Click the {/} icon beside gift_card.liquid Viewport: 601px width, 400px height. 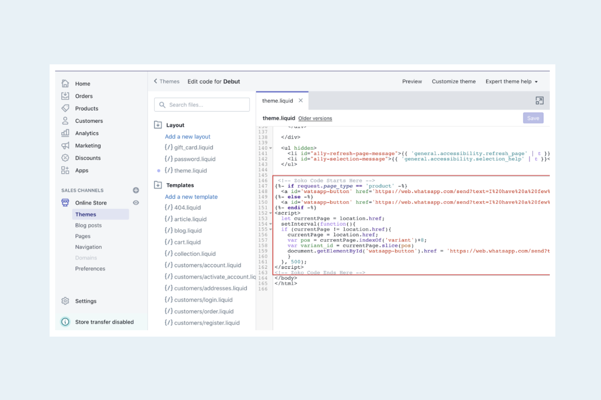(x=168, y=147)
